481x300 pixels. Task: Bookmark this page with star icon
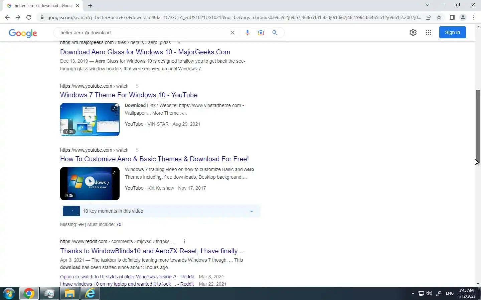click(439, 17)
